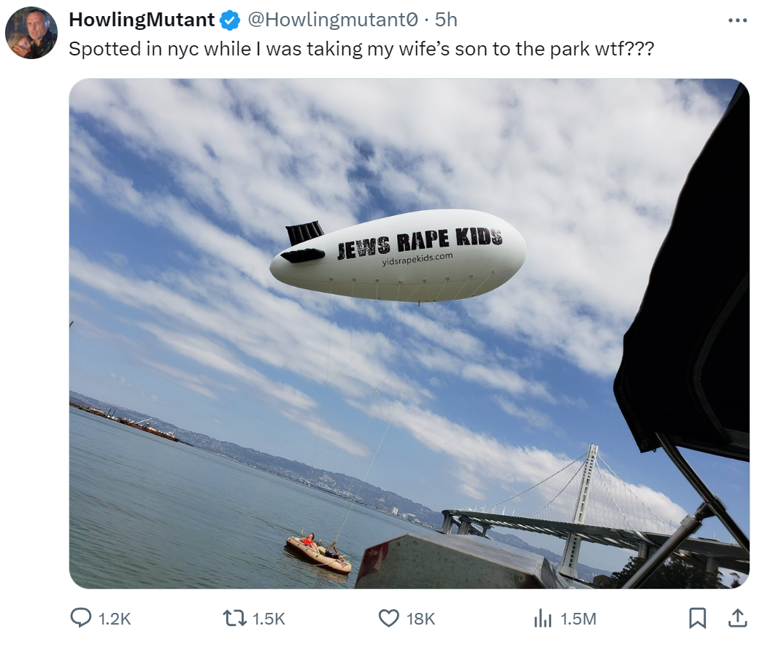Viewport: 762px width, 645px height.
Task: Click the inflatable raft in the photo
Action: click(x=317, y=553)
